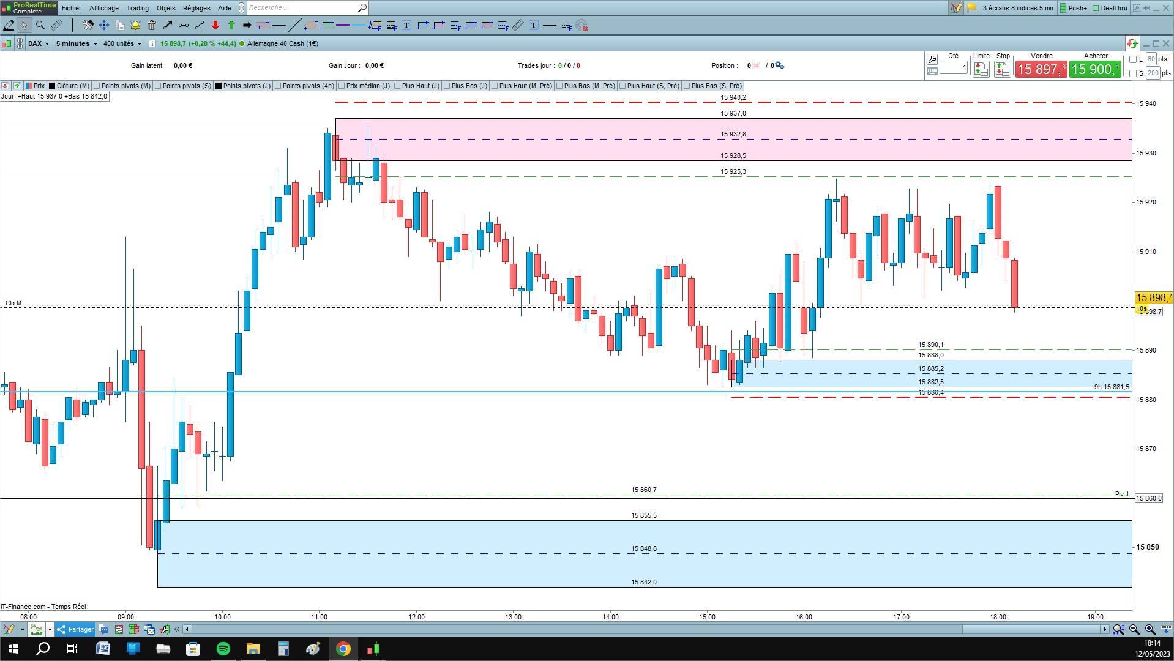This screenshot has height=661, width=1174.
Task: Open the Trading menu
Action: click(137, 8)
